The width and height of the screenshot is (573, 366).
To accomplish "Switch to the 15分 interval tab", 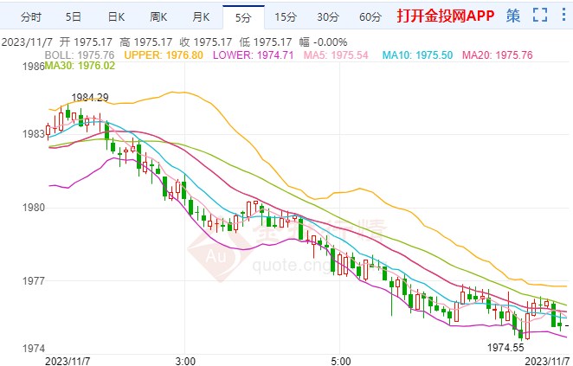I will (286, 17).
